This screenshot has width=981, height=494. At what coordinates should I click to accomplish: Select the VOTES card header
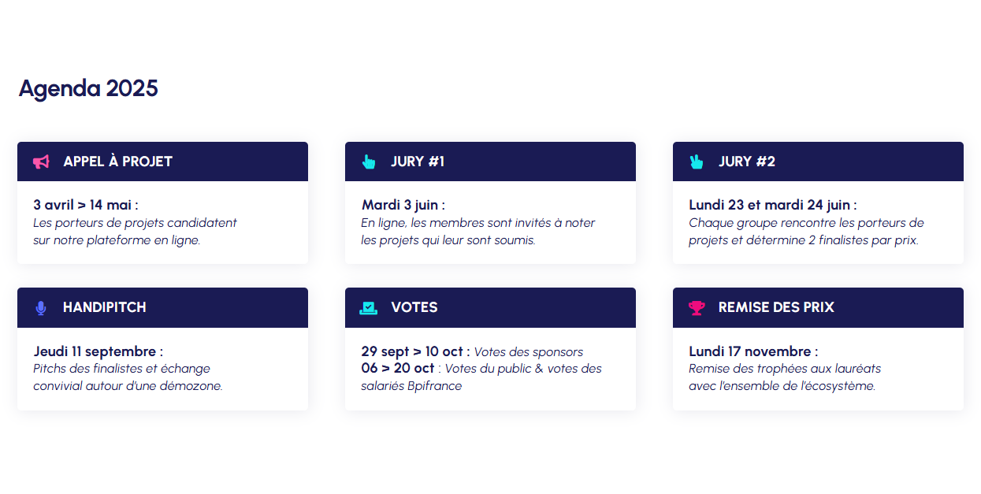(490, 308)
